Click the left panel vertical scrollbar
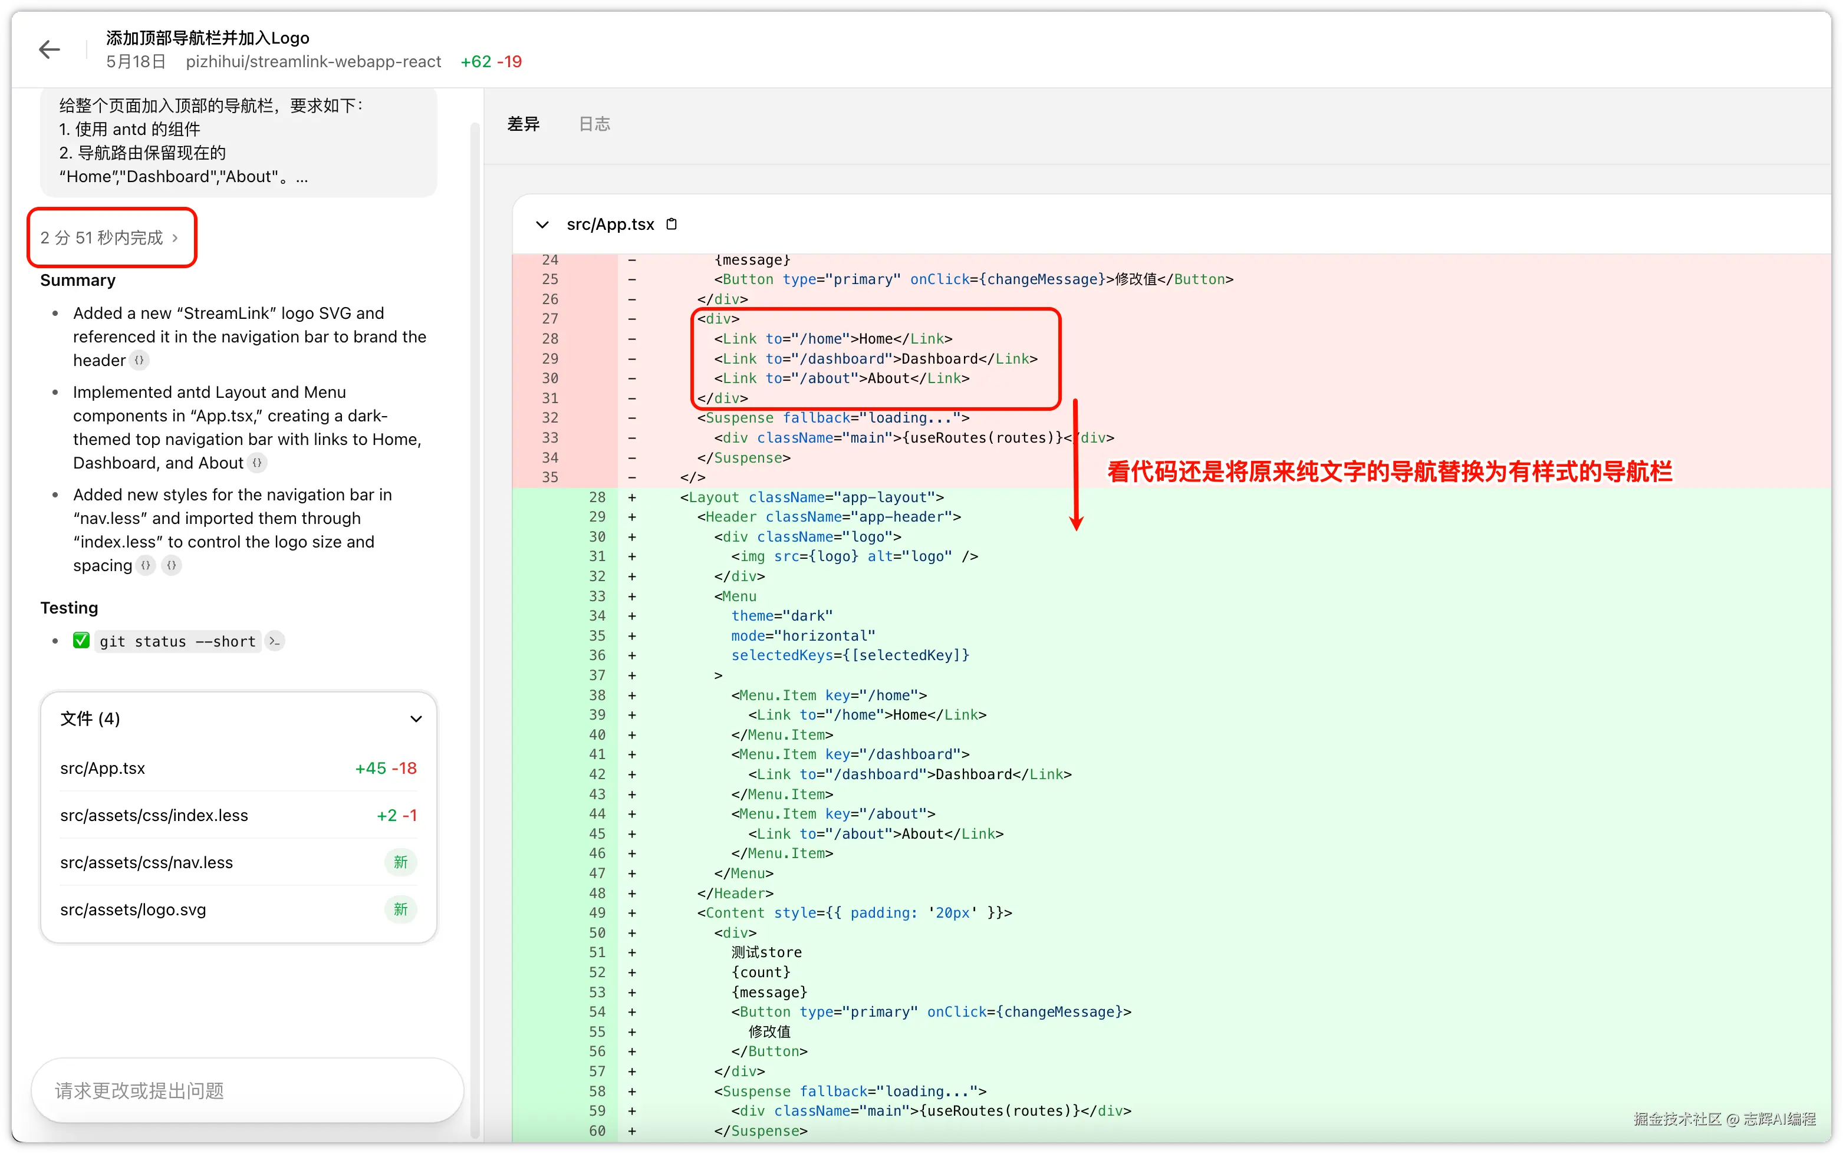Viewport: 1843px width, 1154px height. [x=475, y=611]
